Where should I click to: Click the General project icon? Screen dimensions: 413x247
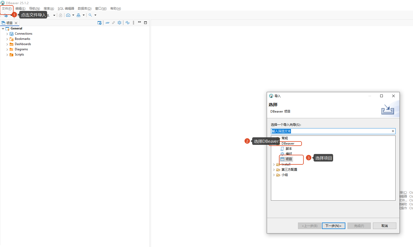(7, 28)
